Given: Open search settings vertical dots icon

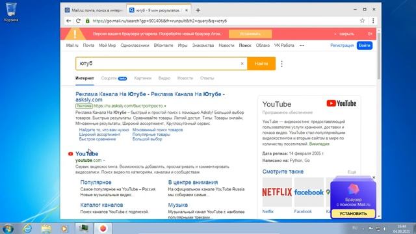Looking at the screenshot, I should click(281, 64).
